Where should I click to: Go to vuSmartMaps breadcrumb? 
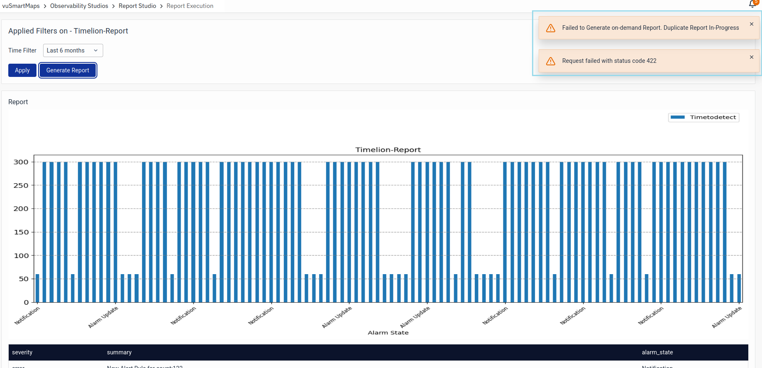tap(21, 6)
